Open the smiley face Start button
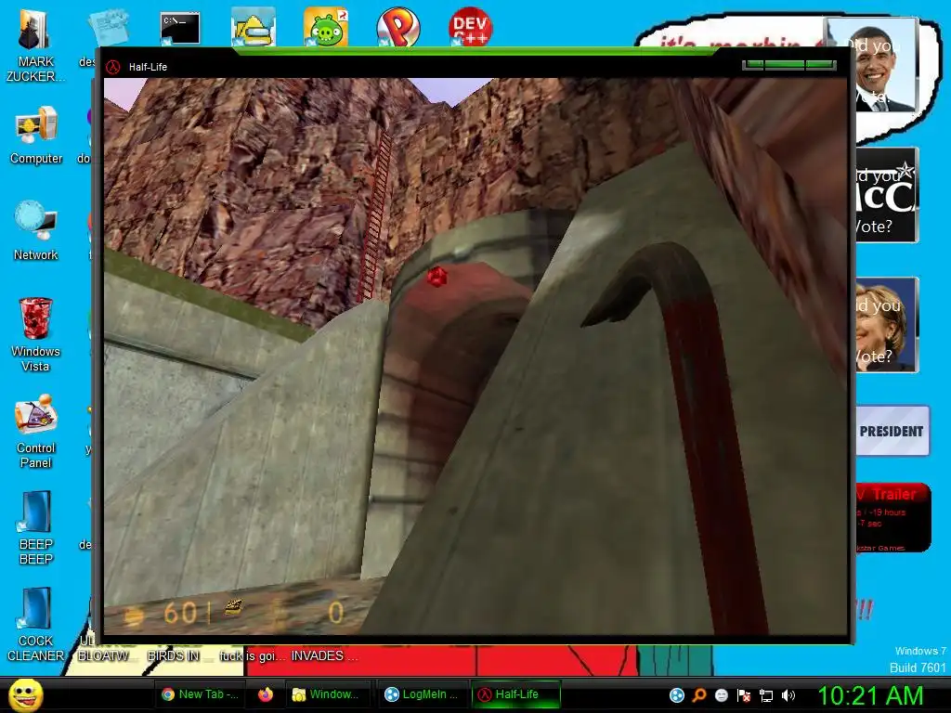The width and height of the screenshot is (951, 713). tap(26, 694)
